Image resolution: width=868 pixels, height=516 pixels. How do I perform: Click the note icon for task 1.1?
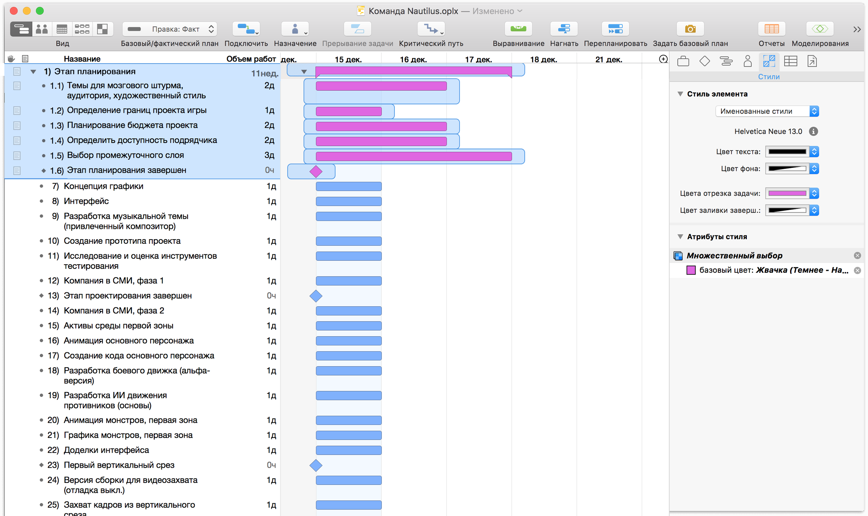[x=17, y=86]
